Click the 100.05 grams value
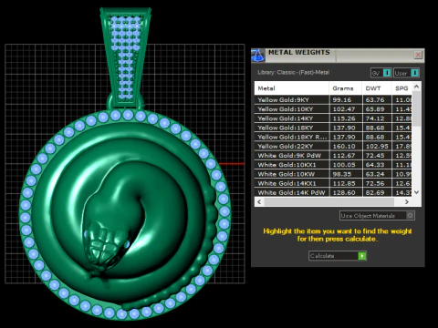 pyautogui.click(x=344, y=165)
